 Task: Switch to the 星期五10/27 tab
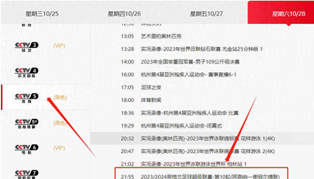click(206, 14)
